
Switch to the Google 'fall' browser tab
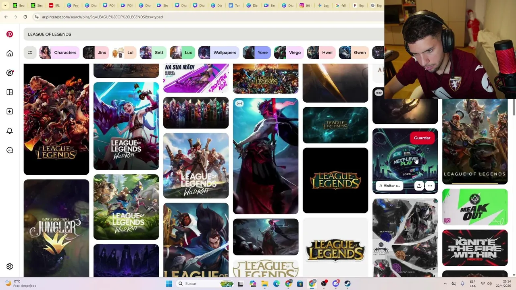340,6
